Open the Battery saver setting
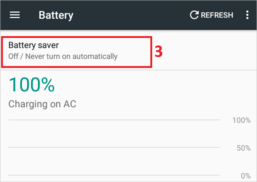Image resolution: width=257 pixels, height=182 pixels. pos(34,46)
